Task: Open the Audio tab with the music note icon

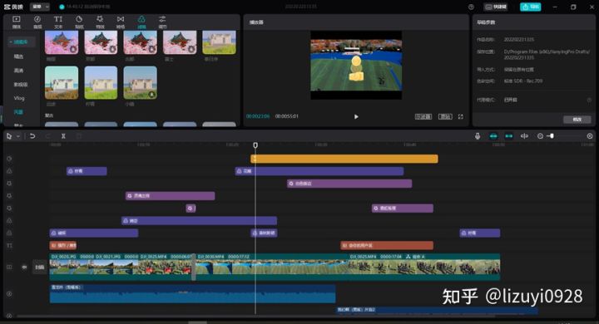Action: click(37, 22)
